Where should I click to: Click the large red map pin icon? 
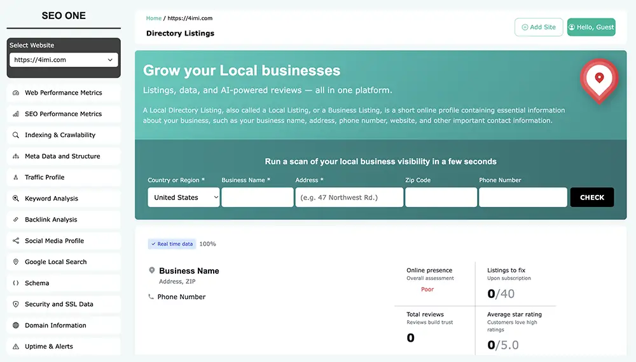(x=598, y=79)
